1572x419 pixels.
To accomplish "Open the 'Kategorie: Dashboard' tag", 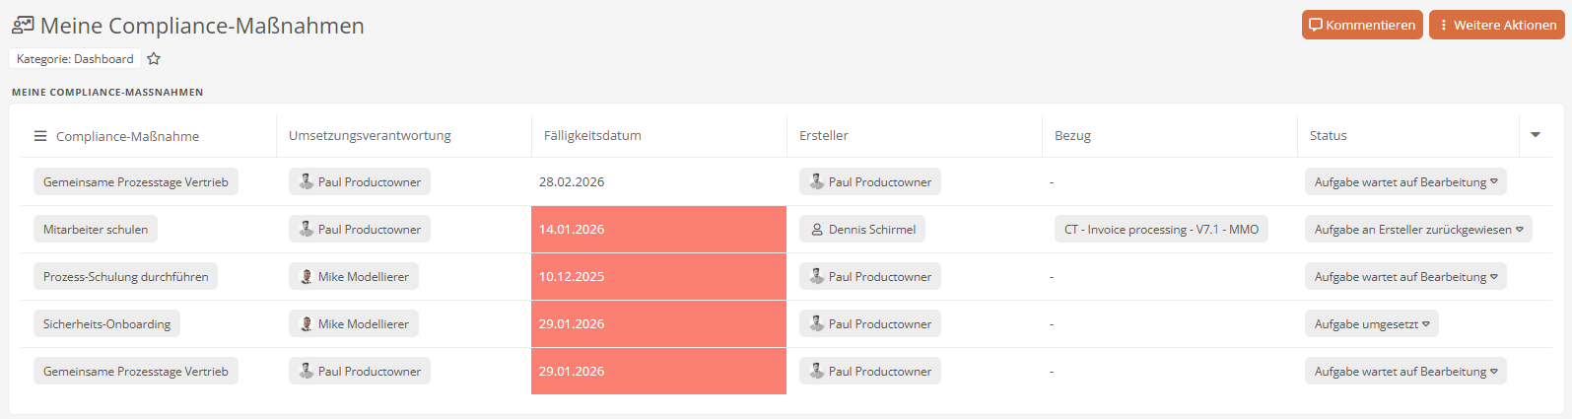I will pos(75,59).
